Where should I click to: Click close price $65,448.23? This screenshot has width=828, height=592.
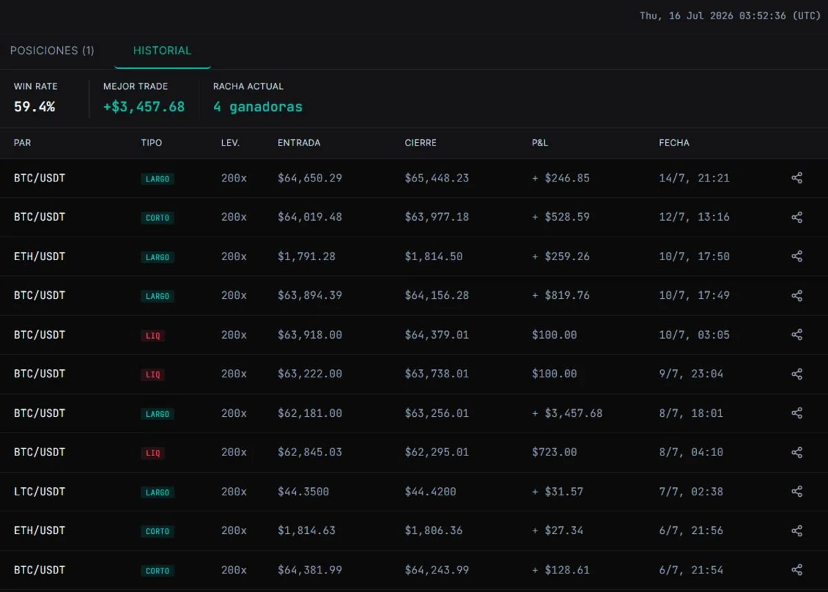click(x=437, y=178)
